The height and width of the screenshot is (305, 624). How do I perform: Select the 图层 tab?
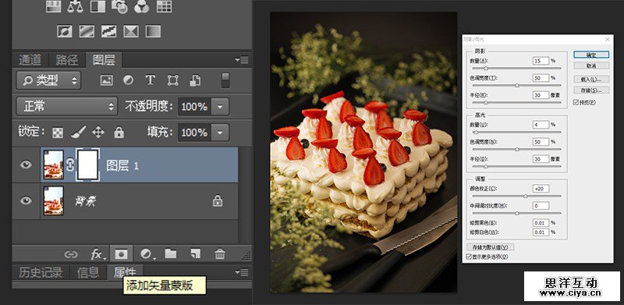[104, 60]
